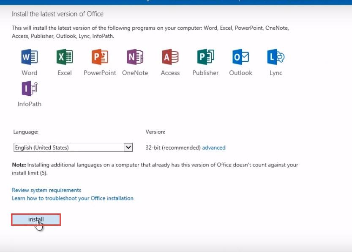Image resolution: width=352 pixels, height=252 pixels.
Task: Click the PowerPoint application icon
Action: [100, 57]
